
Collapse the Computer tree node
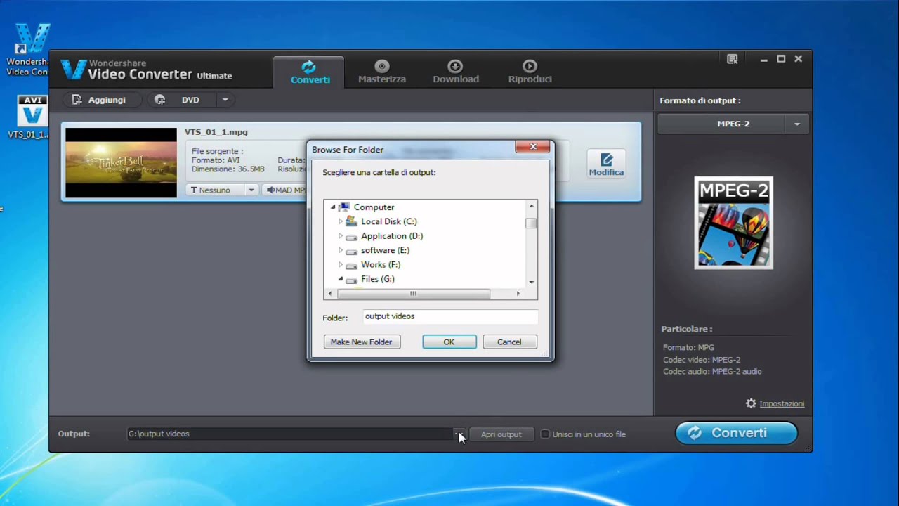333,207
